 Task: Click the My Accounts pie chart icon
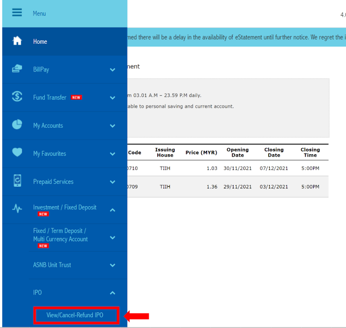17,124
